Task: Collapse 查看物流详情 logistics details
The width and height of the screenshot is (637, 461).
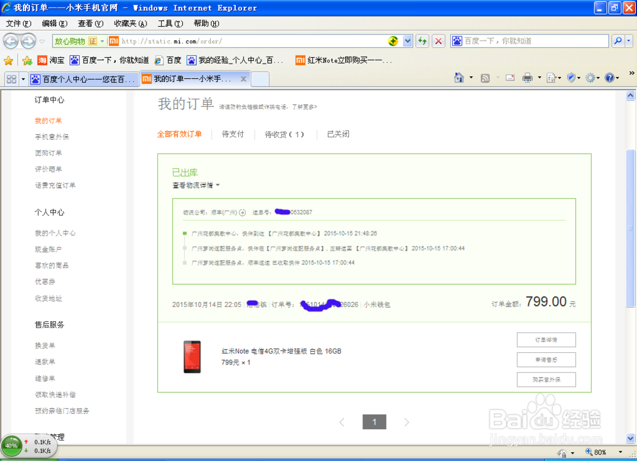Action: pos(196,185)
